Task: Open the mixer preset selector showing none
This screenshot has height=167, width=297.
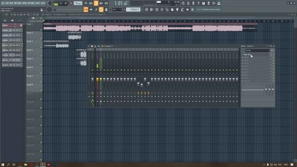Action: [x=257, y=51]
